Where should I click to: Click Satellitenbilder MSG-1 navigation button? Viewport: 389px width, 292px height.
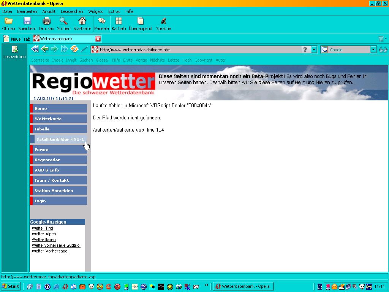tap(59, 139)
